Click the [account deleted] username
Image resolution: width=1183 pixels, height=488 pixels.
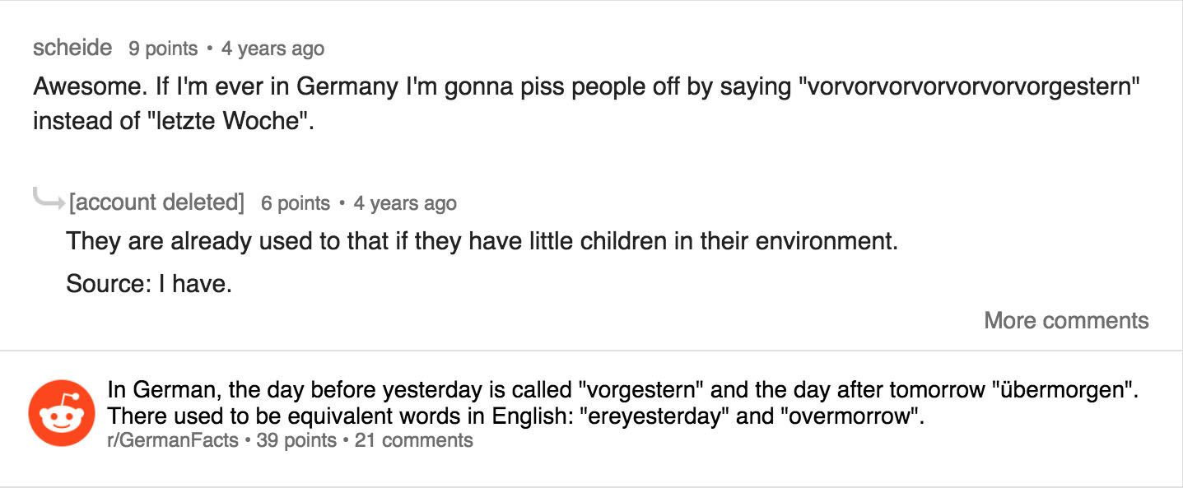click(157, 202)
